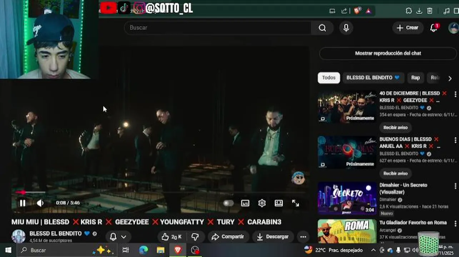Open options for 40 DE DICIEMBRE video
The image size is (459, 257).
tap(455, 94)
